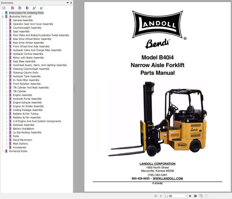This screenshot has width=232, height=199.
Task: Go to the previous page
Action: pos(161,196)
